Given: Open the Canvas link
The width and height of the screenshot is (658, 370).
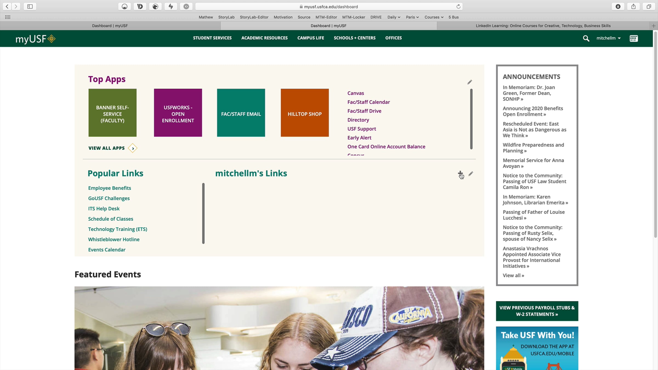Looking at the screenshot, I should [x=356, y=93].
